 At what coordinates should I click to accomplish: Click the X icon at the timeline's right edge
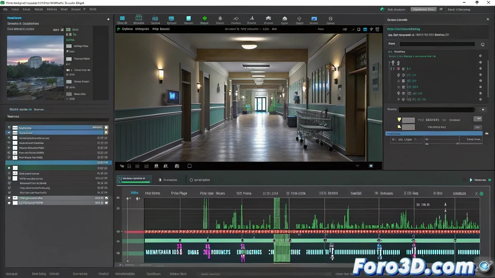pos(476,193)
